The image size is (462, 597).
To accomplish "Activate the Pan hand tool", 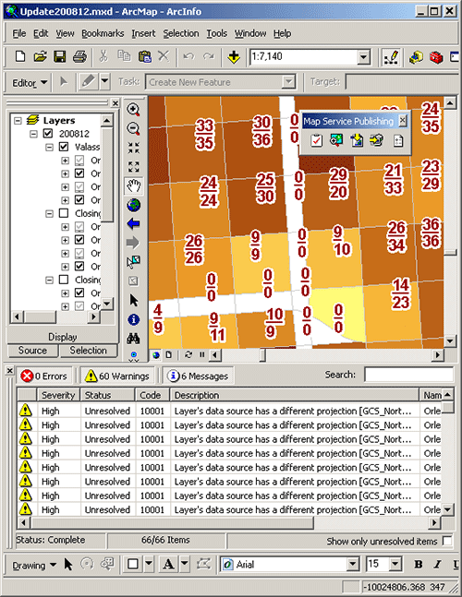I will point(133,186).
